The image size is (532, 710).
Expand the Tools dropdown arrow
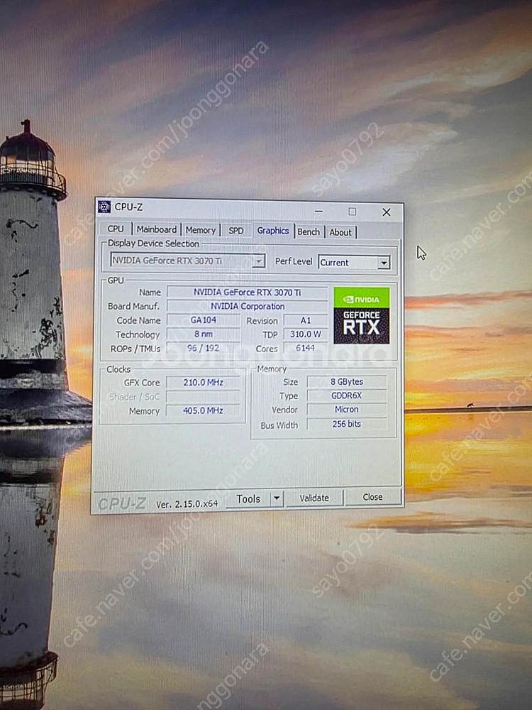(x=277, y=499)
